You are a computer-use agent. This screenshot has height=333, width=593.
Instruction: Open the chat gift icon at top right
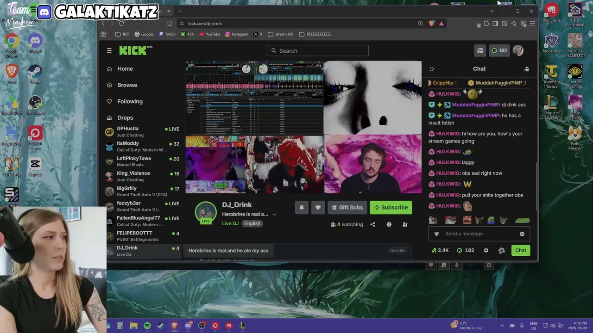click(x=527, y=69)
